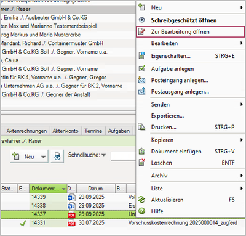This screenshot has width=246, height=236.
Task: Open the Schnellsuche dropdown arrow
Action: [104, 155]
